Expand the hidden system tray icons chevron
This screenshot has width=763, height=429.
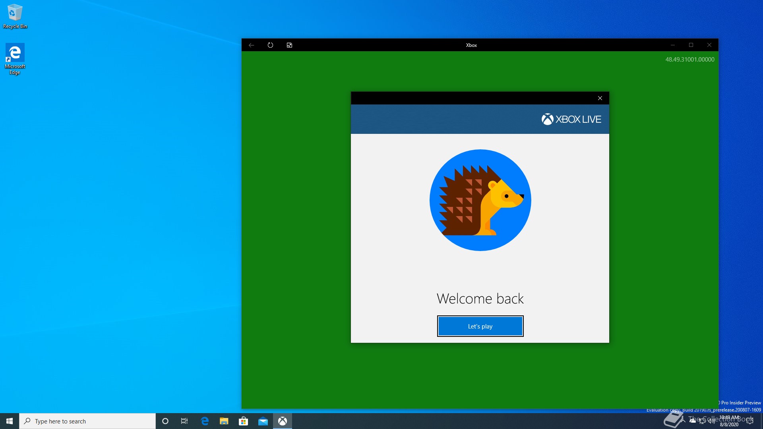(683, 421)
